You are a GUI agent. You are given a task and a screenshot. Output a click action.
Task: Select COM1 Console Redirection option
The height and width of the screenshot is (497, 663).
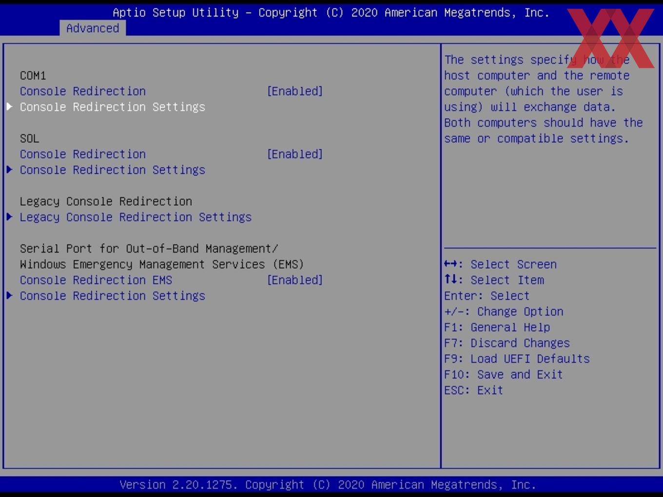coord(83,91)
